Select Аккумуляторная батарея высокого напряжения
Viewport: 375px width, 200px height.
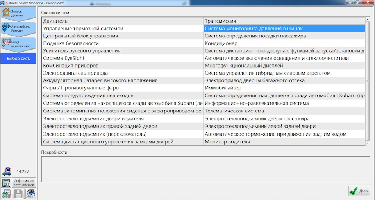pos(123,80)
